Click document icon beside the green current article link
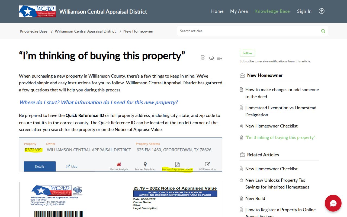Screen dimensions: 347x217 [x=241, y=137]
